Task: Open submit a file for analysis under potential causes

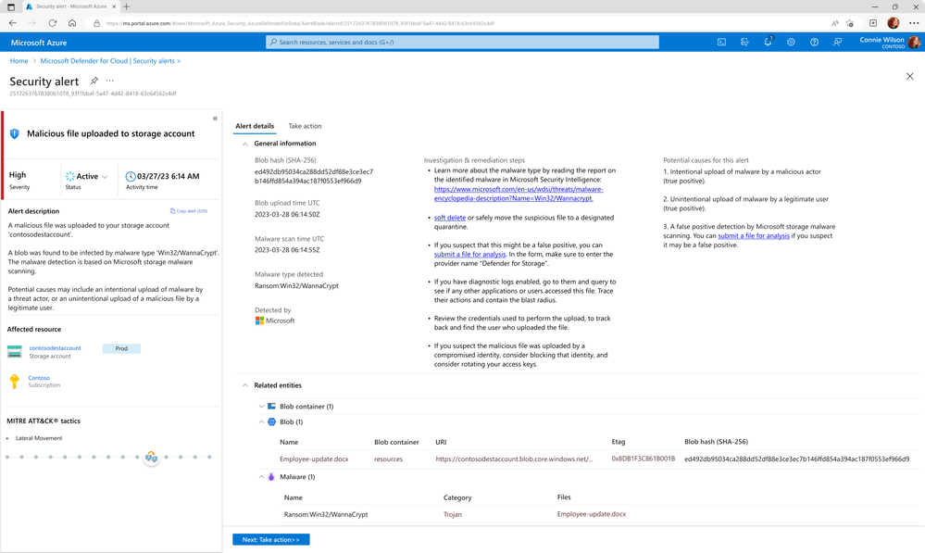Action: click(754, 236)
